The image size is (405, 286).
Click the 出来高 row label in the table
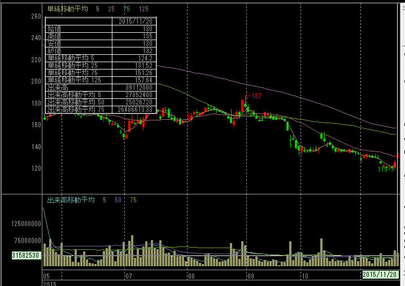point(58,88)
